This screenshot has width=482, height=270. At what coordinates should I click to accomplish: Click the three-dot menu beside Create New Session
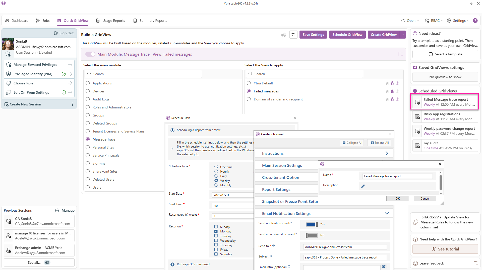73,104
